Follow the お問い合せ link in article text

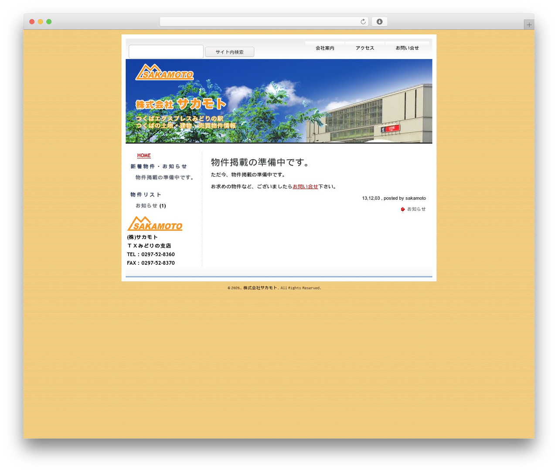305,186
